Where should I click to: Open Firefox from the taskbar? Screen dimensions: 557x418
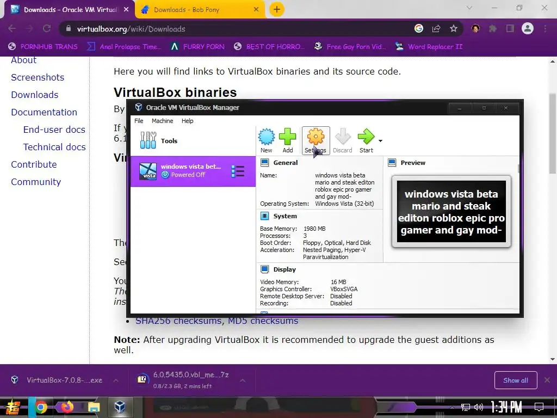67,407
